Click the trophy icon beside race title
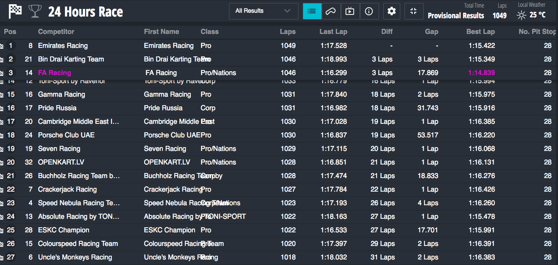Screen dimensions: 558x265 (35, 11)
